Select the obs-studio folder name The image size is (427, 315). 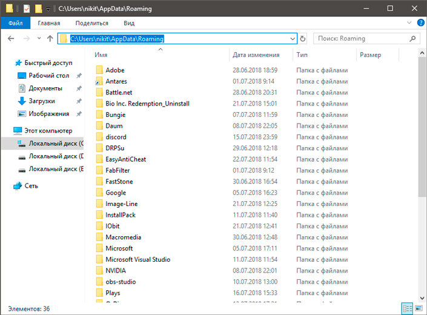[121, 282]
